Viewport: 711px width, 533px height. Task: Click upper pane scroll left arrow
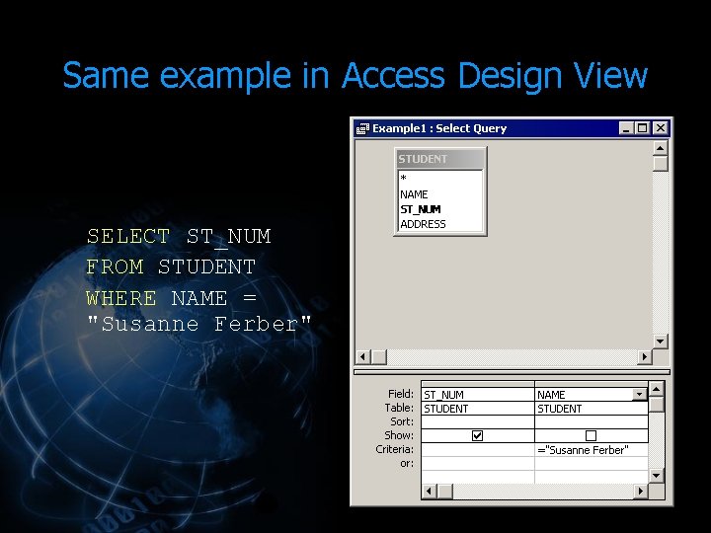coord(362,356)
